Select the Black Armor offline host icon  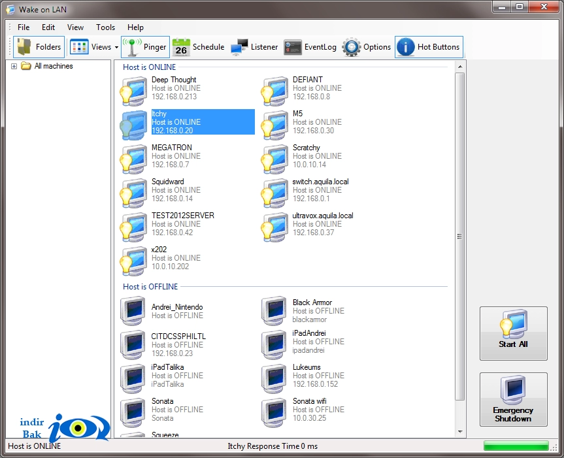click(274, 310)
